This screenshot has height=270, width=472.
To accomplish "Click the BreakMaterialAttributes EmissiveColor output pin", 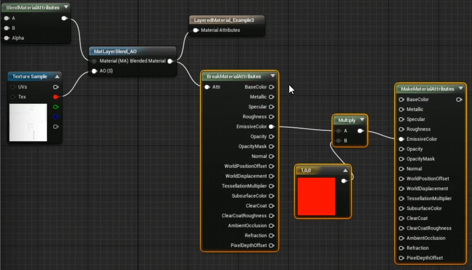I will 272,127.
